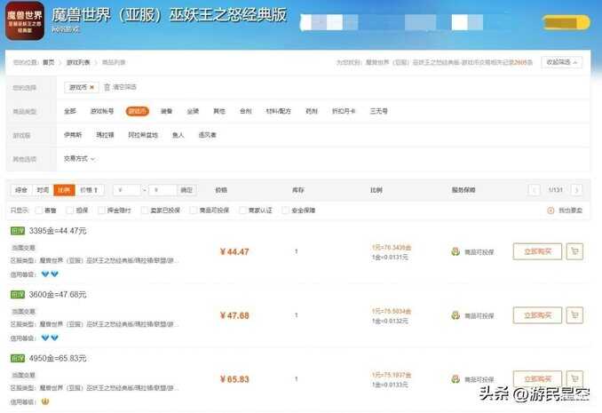Filter by the 伊弗斯 server
Viewport: 602px width, 413px height.
(73, 135)
